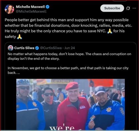Click praying hands emoji after 'safety'
139x131 pixels.
tap(19, 37)
